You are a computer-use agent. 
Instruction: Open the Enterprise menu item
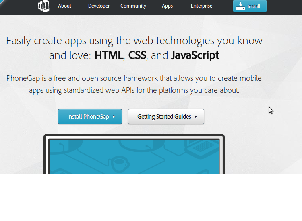click(201, 6)
